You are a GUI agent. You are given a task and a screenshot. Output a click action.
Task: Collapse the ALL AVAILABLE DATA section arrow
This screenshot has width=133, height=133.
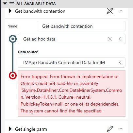[x=5, y=4]
